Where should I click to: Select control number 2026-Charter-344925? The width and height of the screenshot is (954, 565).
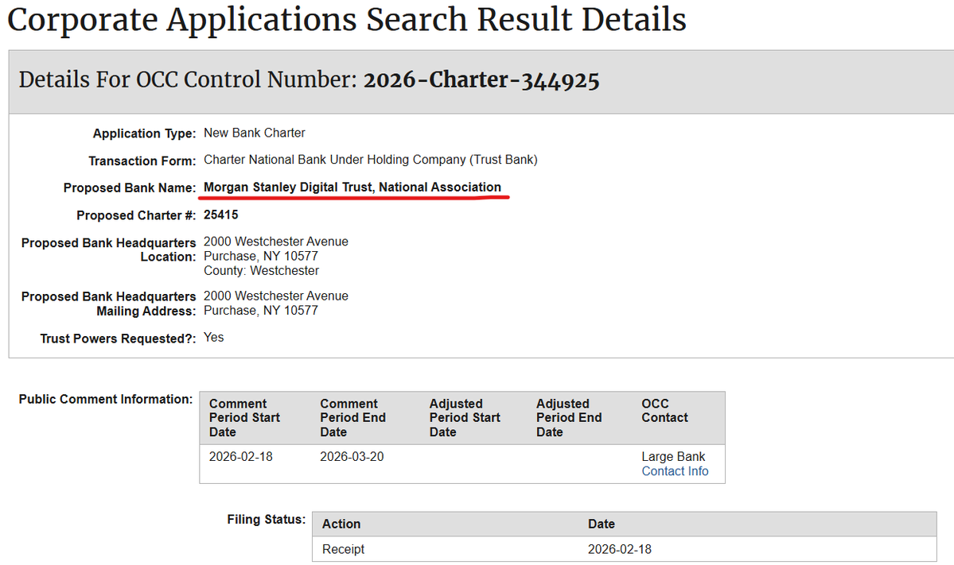point(481,80)
